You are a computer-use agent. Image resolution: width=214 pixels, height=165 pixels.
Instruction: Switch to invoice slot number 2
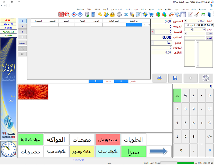[x=22, y=26]
